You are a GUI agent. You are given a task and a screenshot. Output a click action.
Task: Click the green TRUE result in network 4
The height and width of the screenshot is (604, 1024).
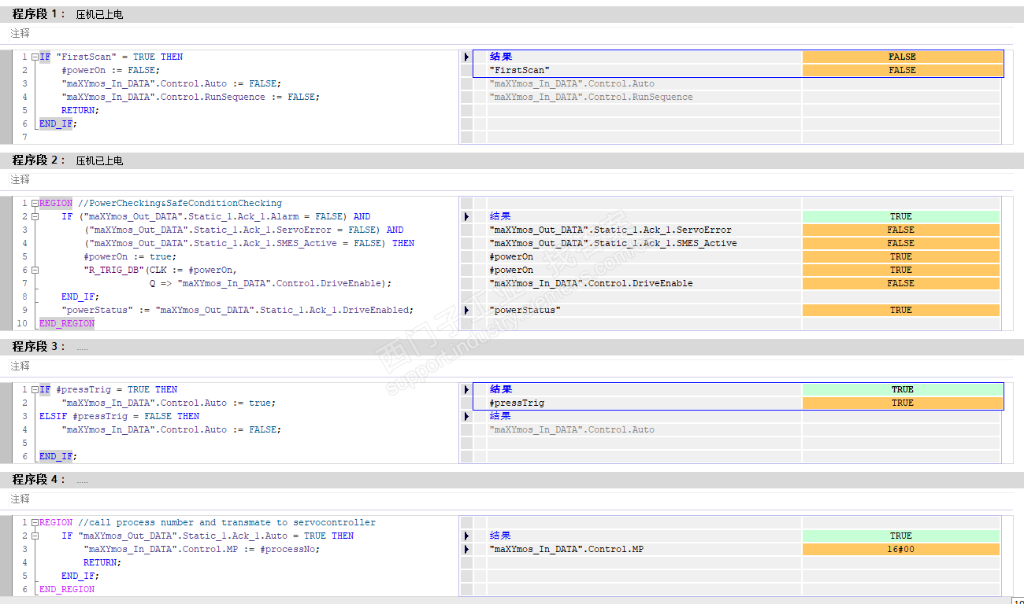[x=900, y=536]
